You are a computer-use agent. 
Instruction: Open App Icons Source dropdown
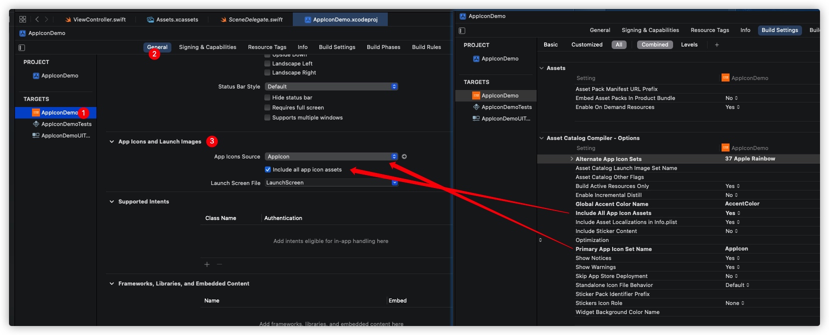pos(331,156)
